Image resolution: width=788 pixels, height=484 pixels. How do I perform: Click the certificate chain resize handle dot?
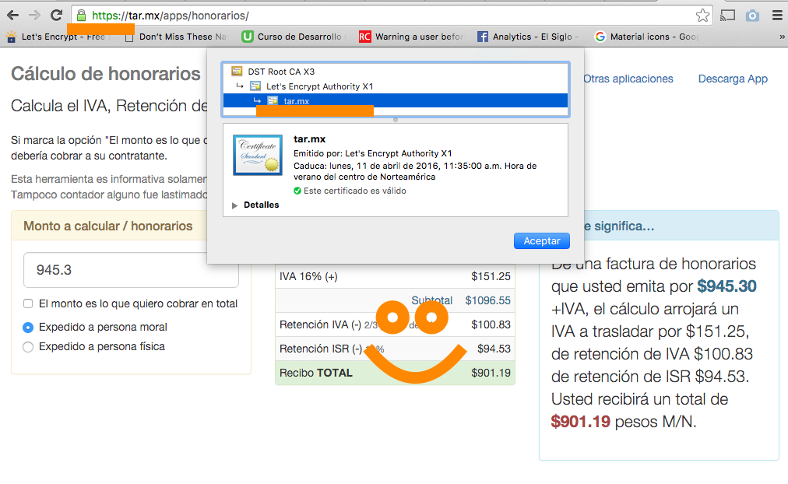396,120
